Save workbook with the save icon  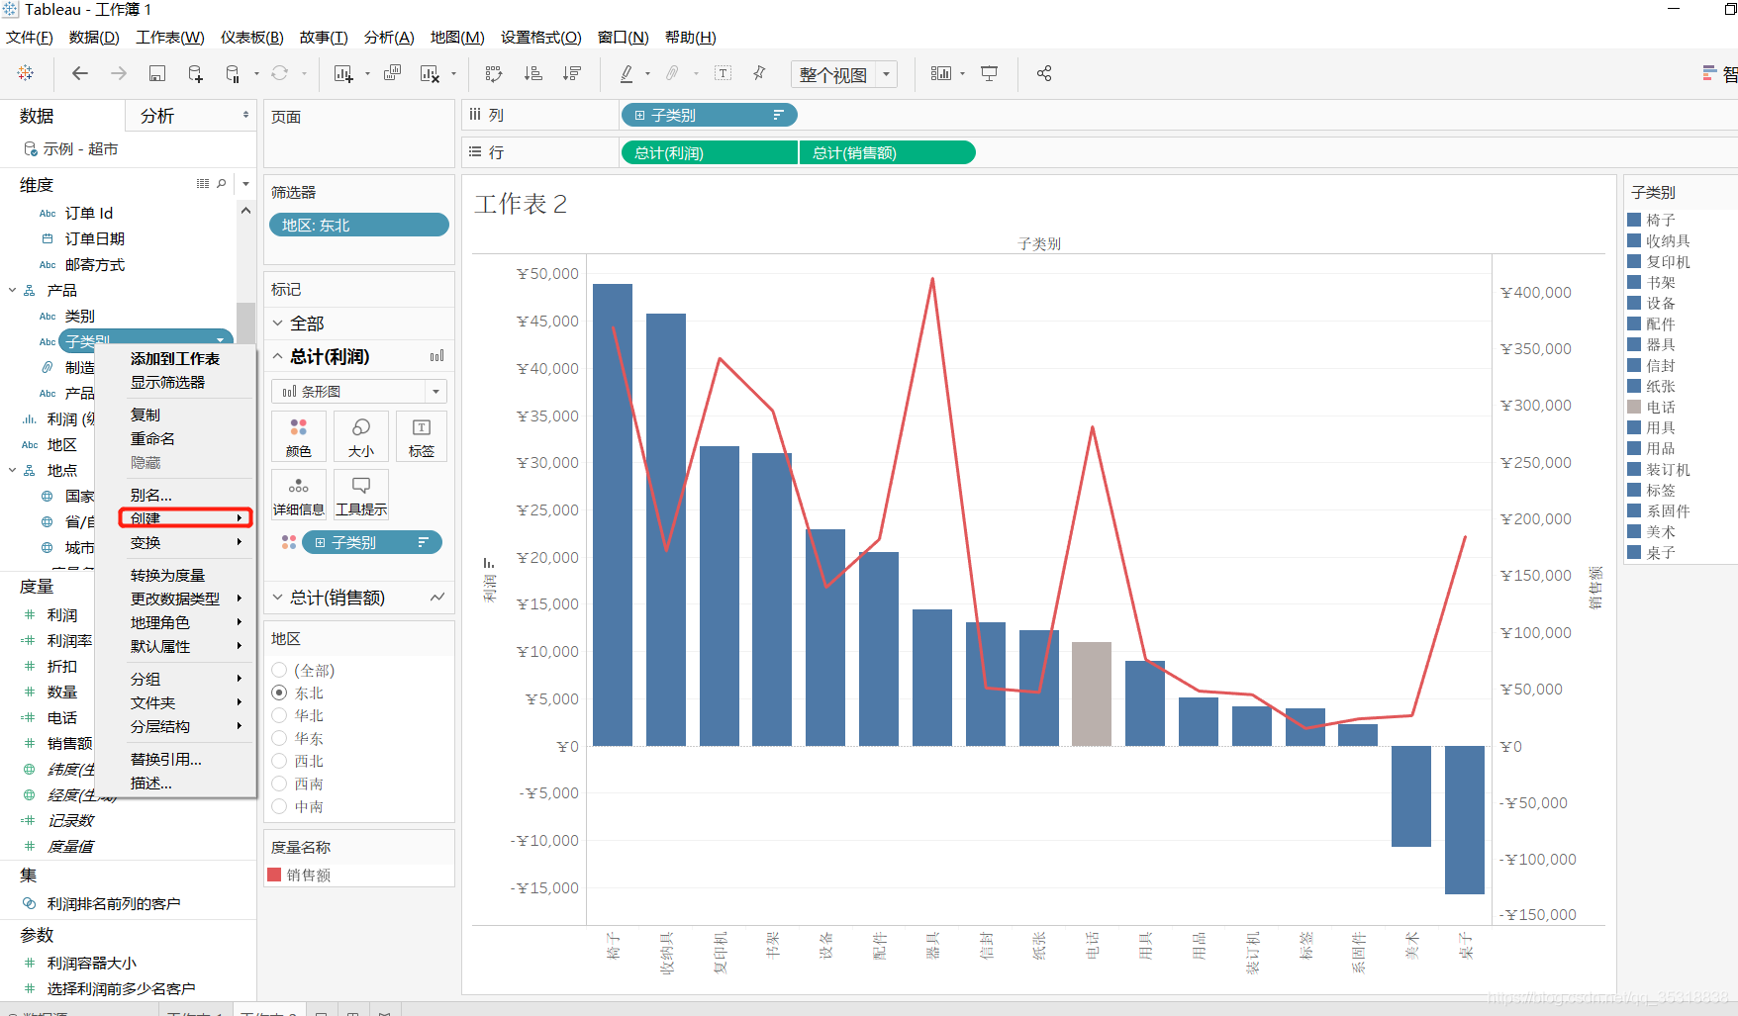pos(157,73)
